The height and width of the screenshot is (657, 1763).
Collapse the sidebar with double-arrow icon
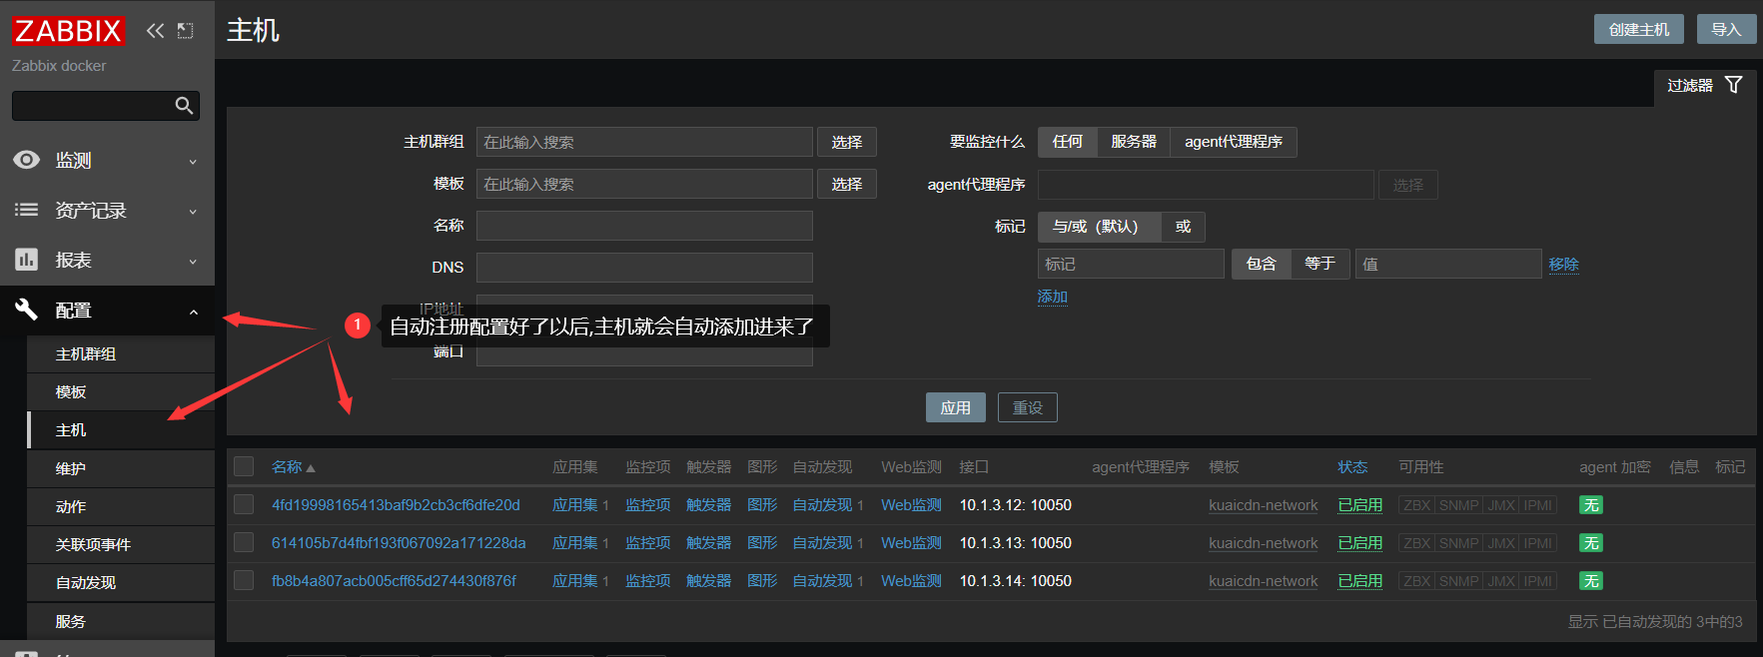click(x=155, y=31)
